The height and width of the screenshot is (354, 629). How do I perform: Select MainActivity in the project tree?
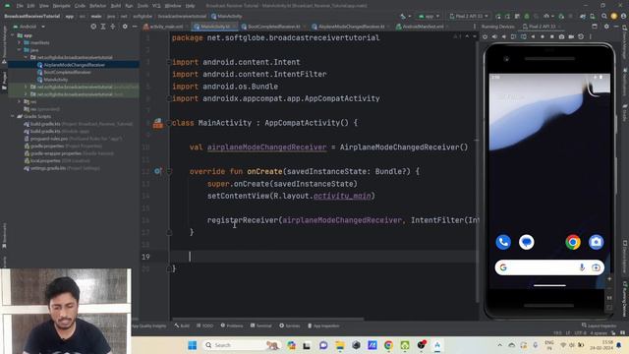52,80
